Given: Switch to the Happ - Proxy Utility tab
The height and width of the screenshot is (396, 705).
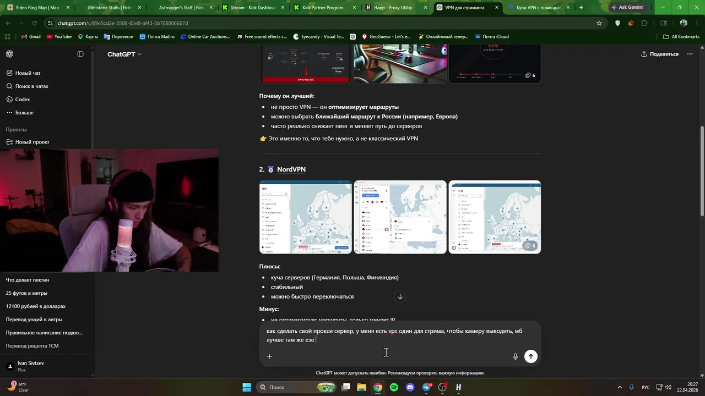Looking at the screenshot, I should (x=395, y=8).
